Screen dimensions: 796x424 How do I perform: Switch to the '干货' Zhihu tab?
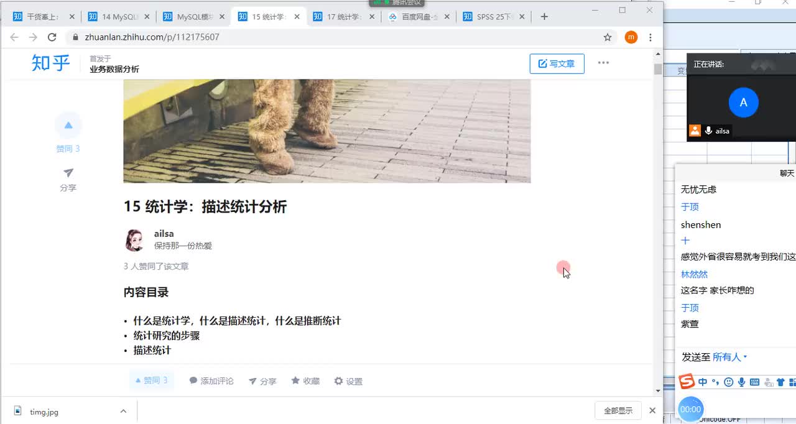pyautogui.click(x=43, y=17)
